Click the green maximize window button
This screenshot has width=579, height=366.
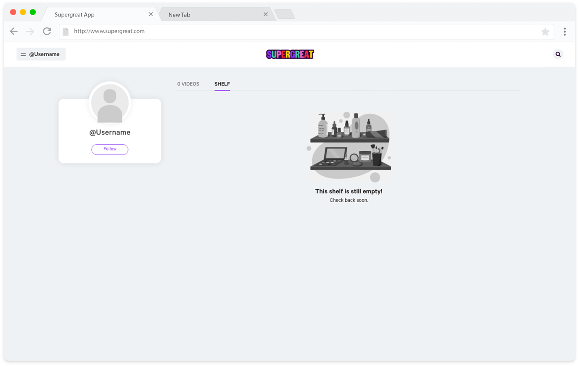click(x=33, y=12)
